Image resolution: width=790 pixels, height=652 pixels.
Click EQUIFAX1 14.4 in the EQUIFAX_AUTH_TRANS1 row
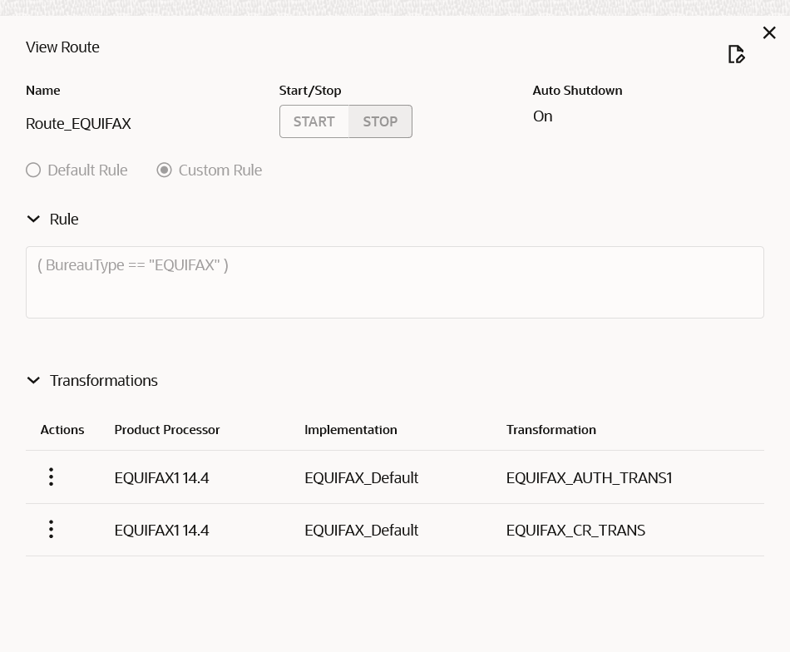161,477
